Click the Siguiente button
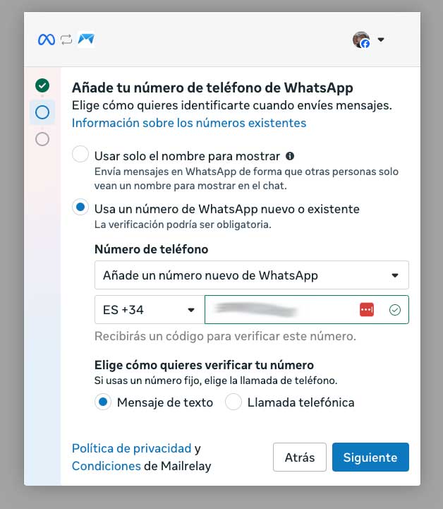This screenshot has width=443, height=509. click(x=370, y=457)
